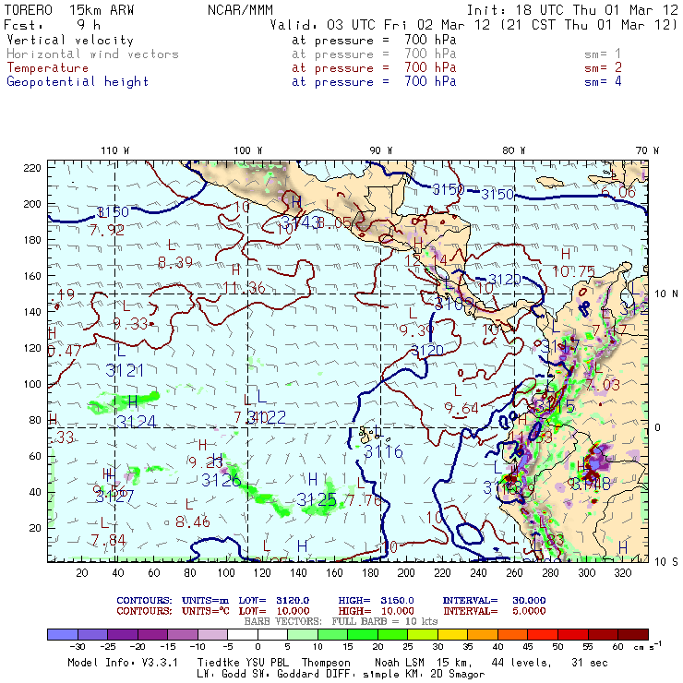Click the red "9.64" temperature minimum
The image size is (683, 683).
[461, 408]
